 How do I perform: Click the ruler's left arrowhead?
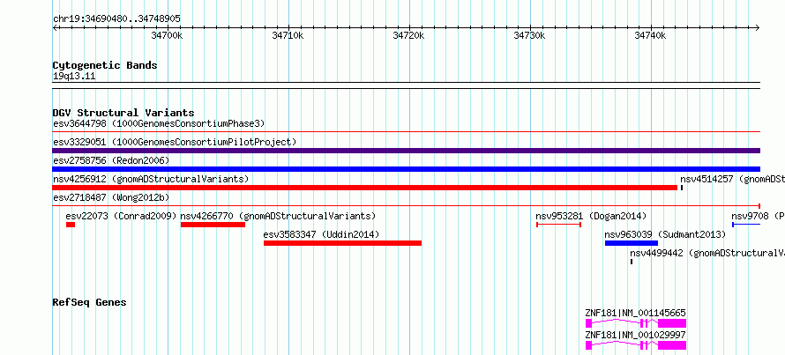[x=55, y=28]
